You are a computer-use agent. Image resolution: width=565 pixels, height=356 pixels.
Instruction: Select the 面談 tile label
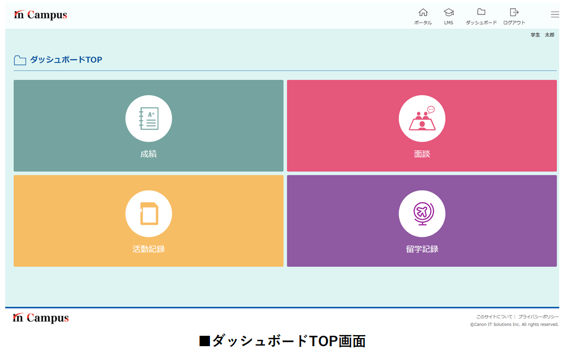click(x=422, y=154)
